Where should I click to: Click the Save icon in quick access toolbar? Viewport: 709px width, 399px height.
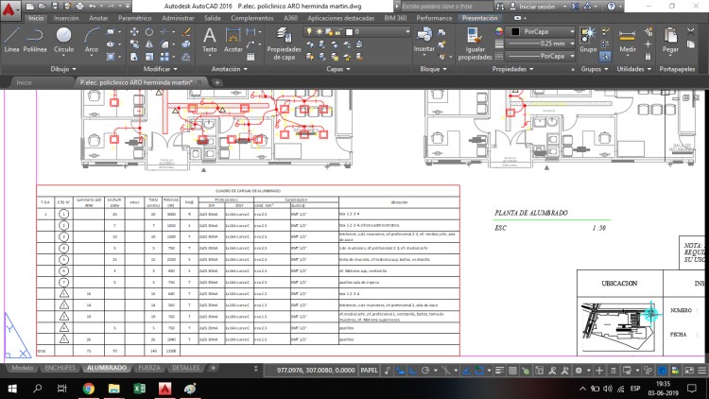[x=55, y=7]
